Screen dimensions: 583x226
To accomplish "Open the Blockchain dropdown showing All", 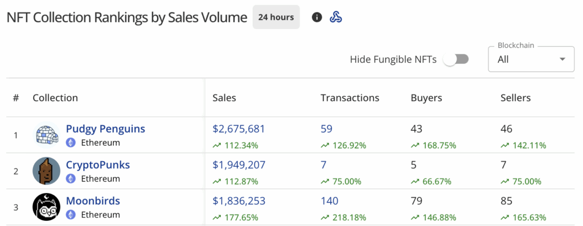I will (531, 59).
